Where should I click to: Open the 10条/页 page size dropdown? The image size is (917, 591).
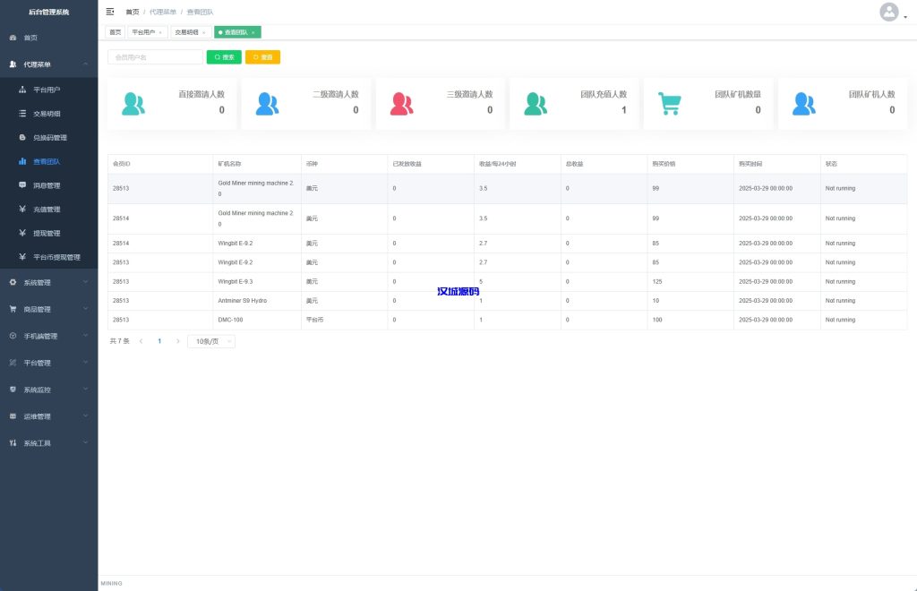pos(210,341)
